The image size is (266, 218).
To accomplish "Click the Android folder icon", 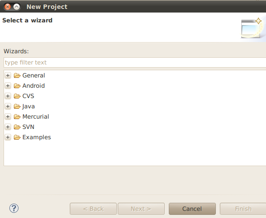I will click(x=17, y=86).
